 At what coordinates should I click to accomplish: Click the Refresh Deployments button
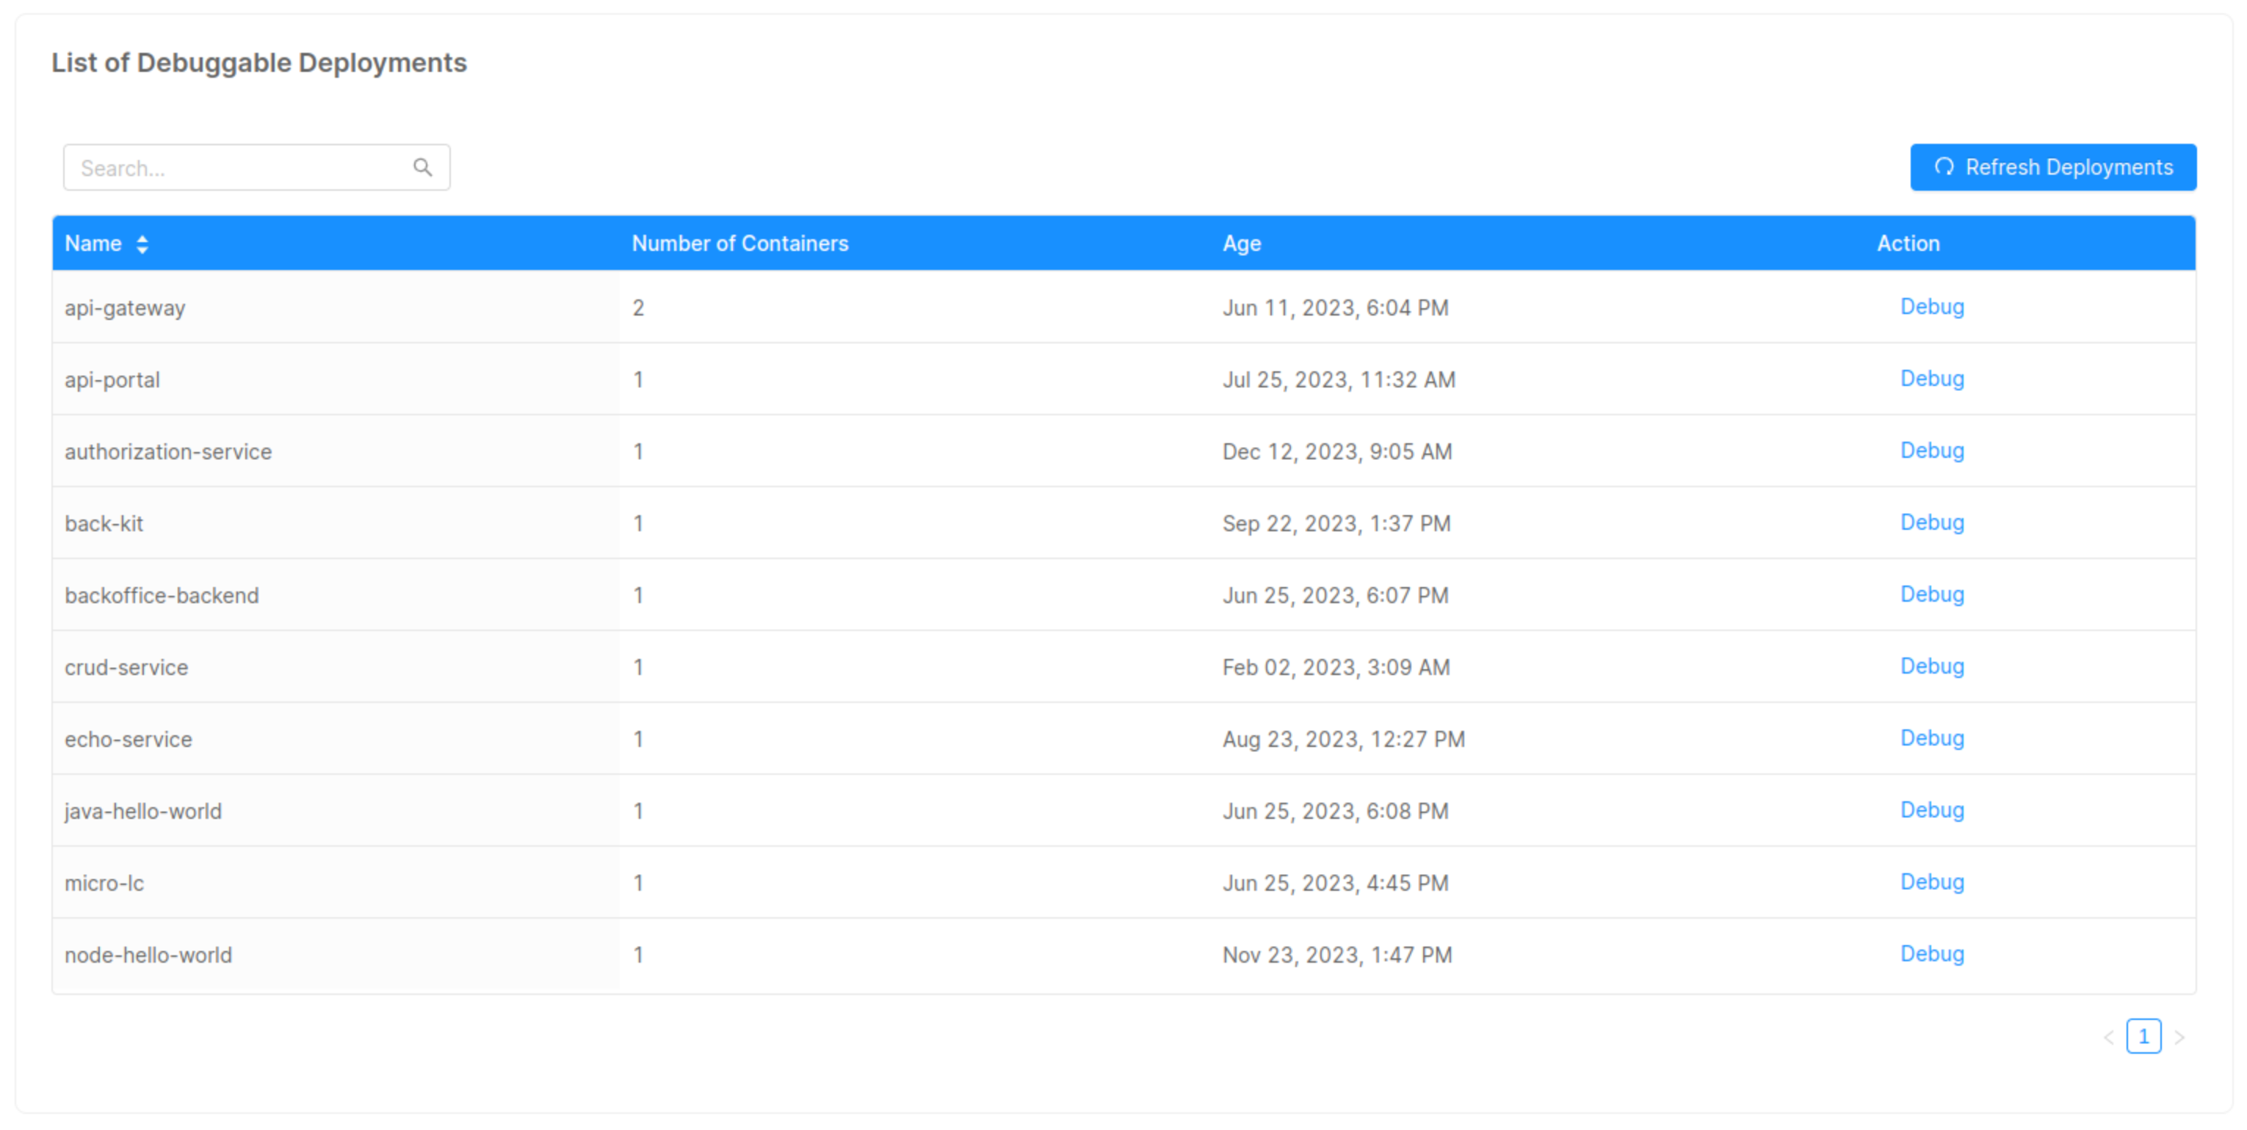2052,167
